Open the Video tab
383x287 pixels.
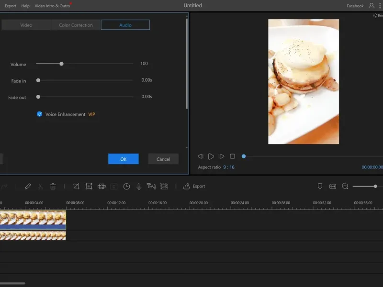tap(26, 25)
